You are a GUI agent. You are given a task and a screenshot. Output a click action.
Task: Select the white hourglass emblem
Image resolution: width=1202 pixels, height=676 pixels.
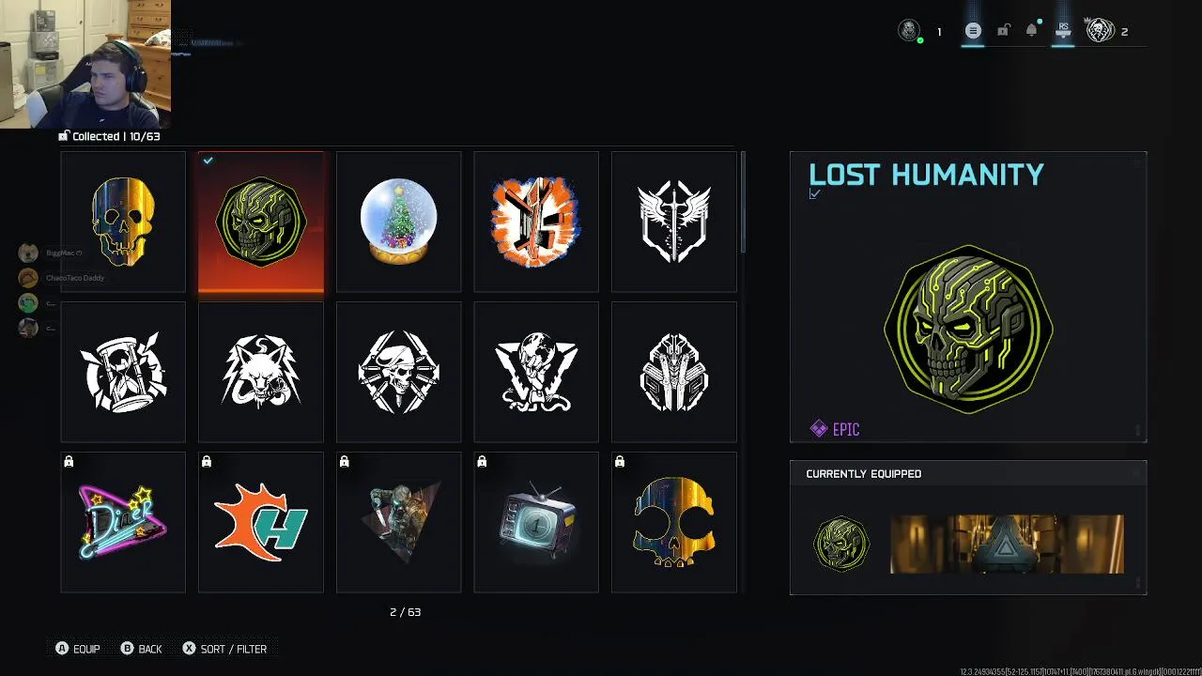[x=123, y=372]
